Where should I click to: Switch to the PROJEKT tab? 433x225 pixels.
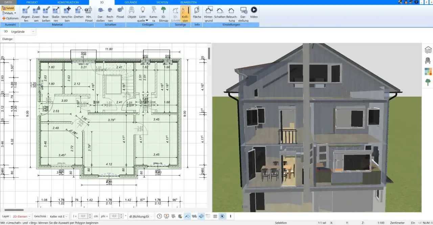click(32, 2)
